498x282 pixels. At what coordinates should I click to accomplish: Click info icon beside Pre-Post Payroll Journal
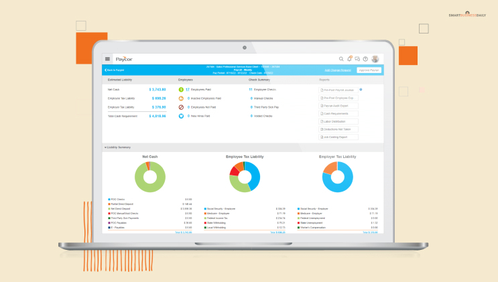click(x=361, y=90)
